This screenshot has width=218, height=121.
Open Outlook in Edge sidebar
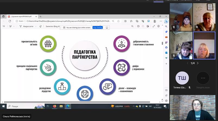166,53
